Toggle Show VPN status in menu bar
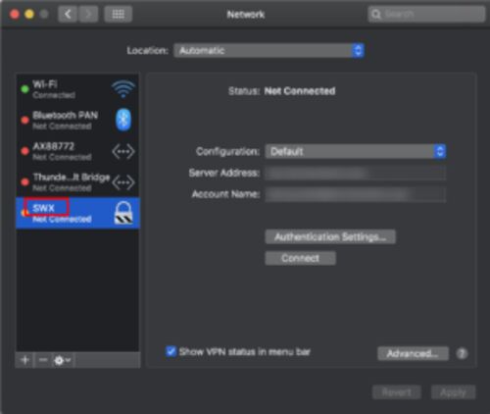Image resolution: width=490 pixels, height=414 pixels. [171, 351]
